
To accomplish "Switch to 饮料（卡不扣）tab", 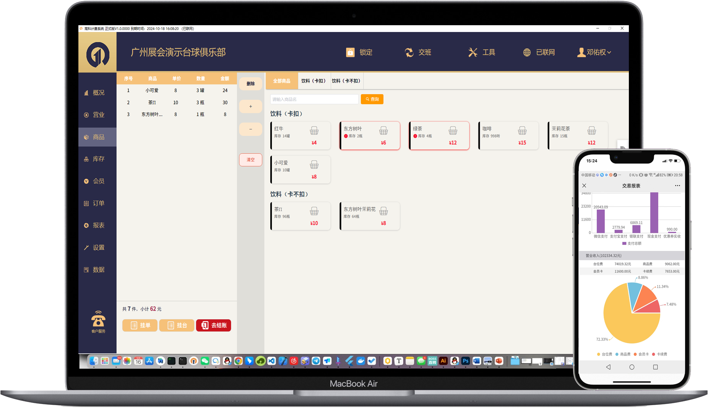I will click(346, 81).
